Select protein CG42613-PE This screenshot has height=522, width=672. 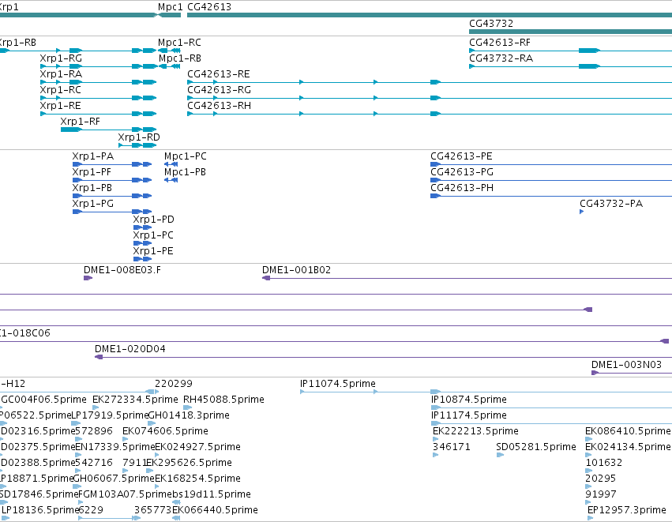[462, 156]
